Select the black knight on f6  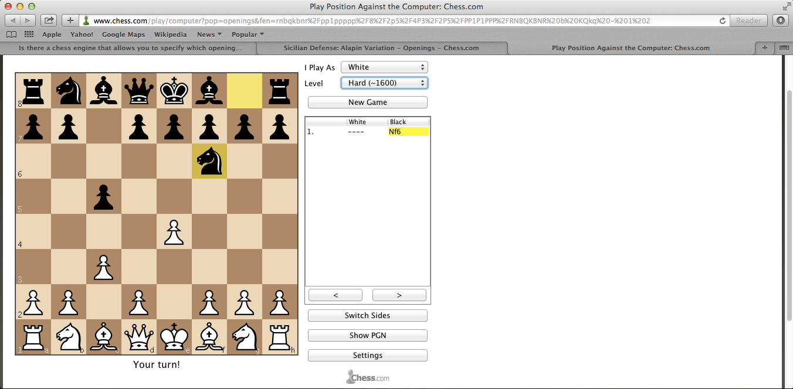click(209, 161)
